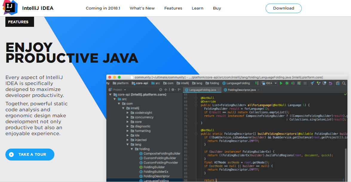Go to the Buy page
This screenshot has width=351, height=182.
click(217, 8)
